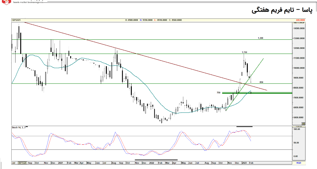Click the 1,150 peak price label
317x169 pixels.
tap(244, 52)
